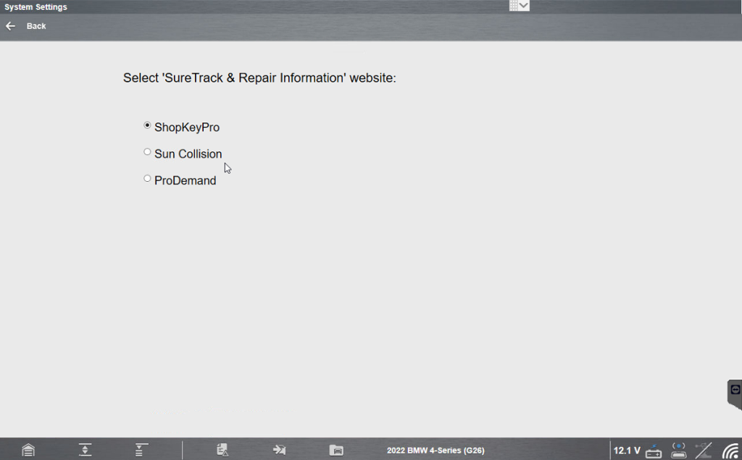
Task: Open the grid dropdown at top bar
Action: [519, 6]
